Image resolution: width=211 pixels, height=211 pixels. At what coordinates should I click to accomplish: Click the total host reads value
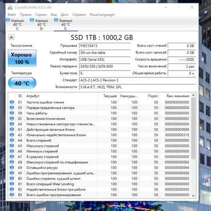182,46
